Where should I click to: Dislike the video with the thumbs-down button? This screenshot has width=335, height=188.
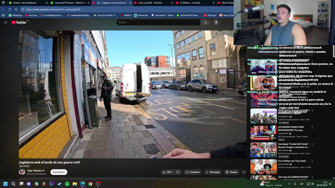click(x=178, y=172)
